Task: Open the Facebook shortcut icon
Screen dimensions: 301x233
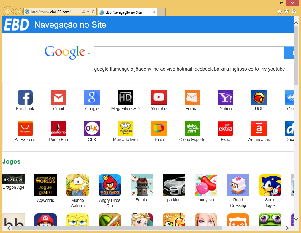Action: 25,97
